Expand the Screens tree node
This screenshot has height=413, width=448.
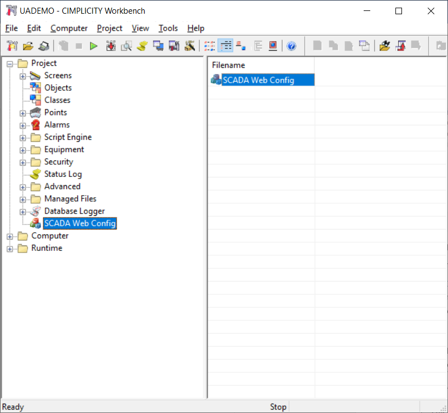click(22, 76)
